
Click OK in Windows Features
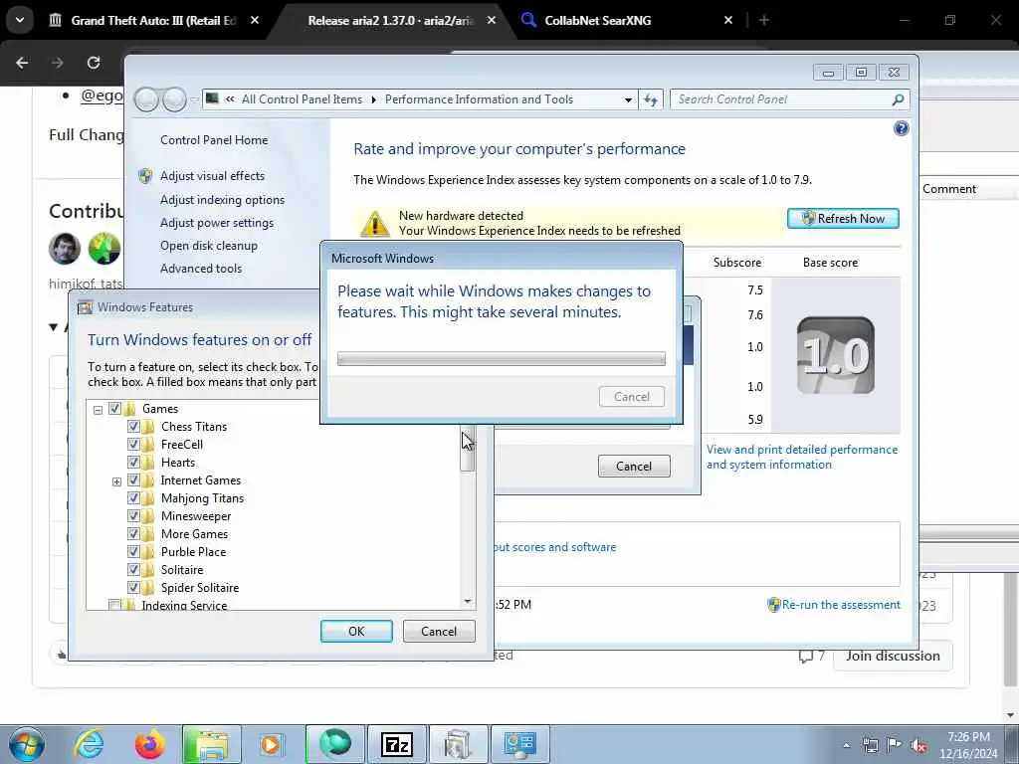tap(356, 631)
